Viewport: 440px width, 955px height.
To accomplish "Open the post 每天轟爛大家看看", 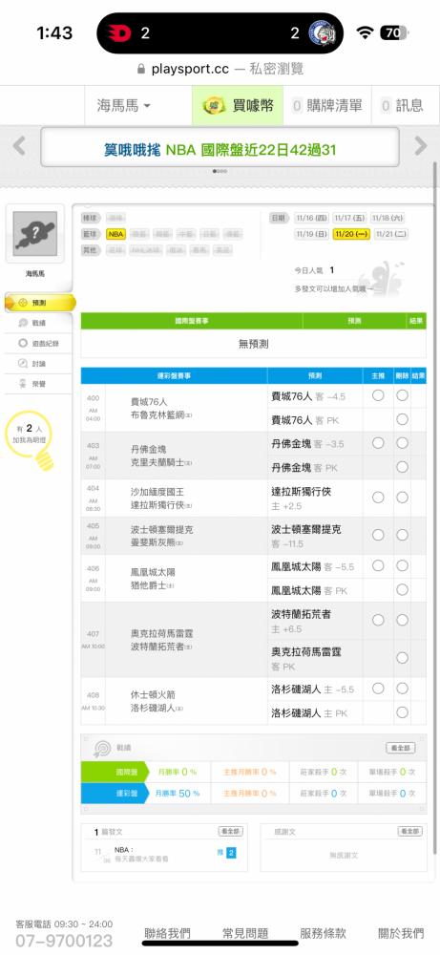I will (141, 859).
